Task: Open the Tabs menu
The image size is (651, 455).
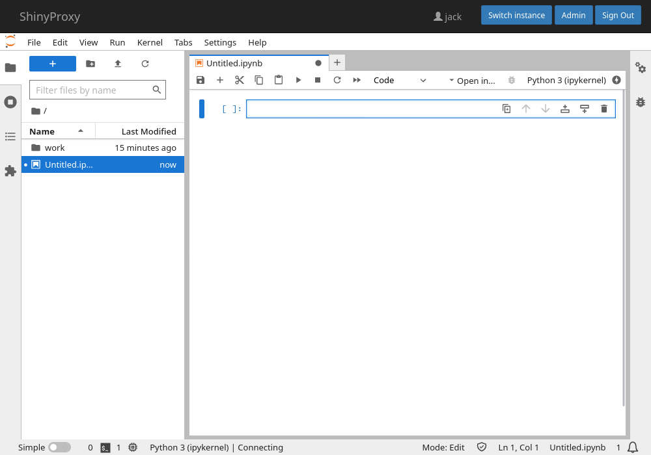Action: [x=183, y=42]
